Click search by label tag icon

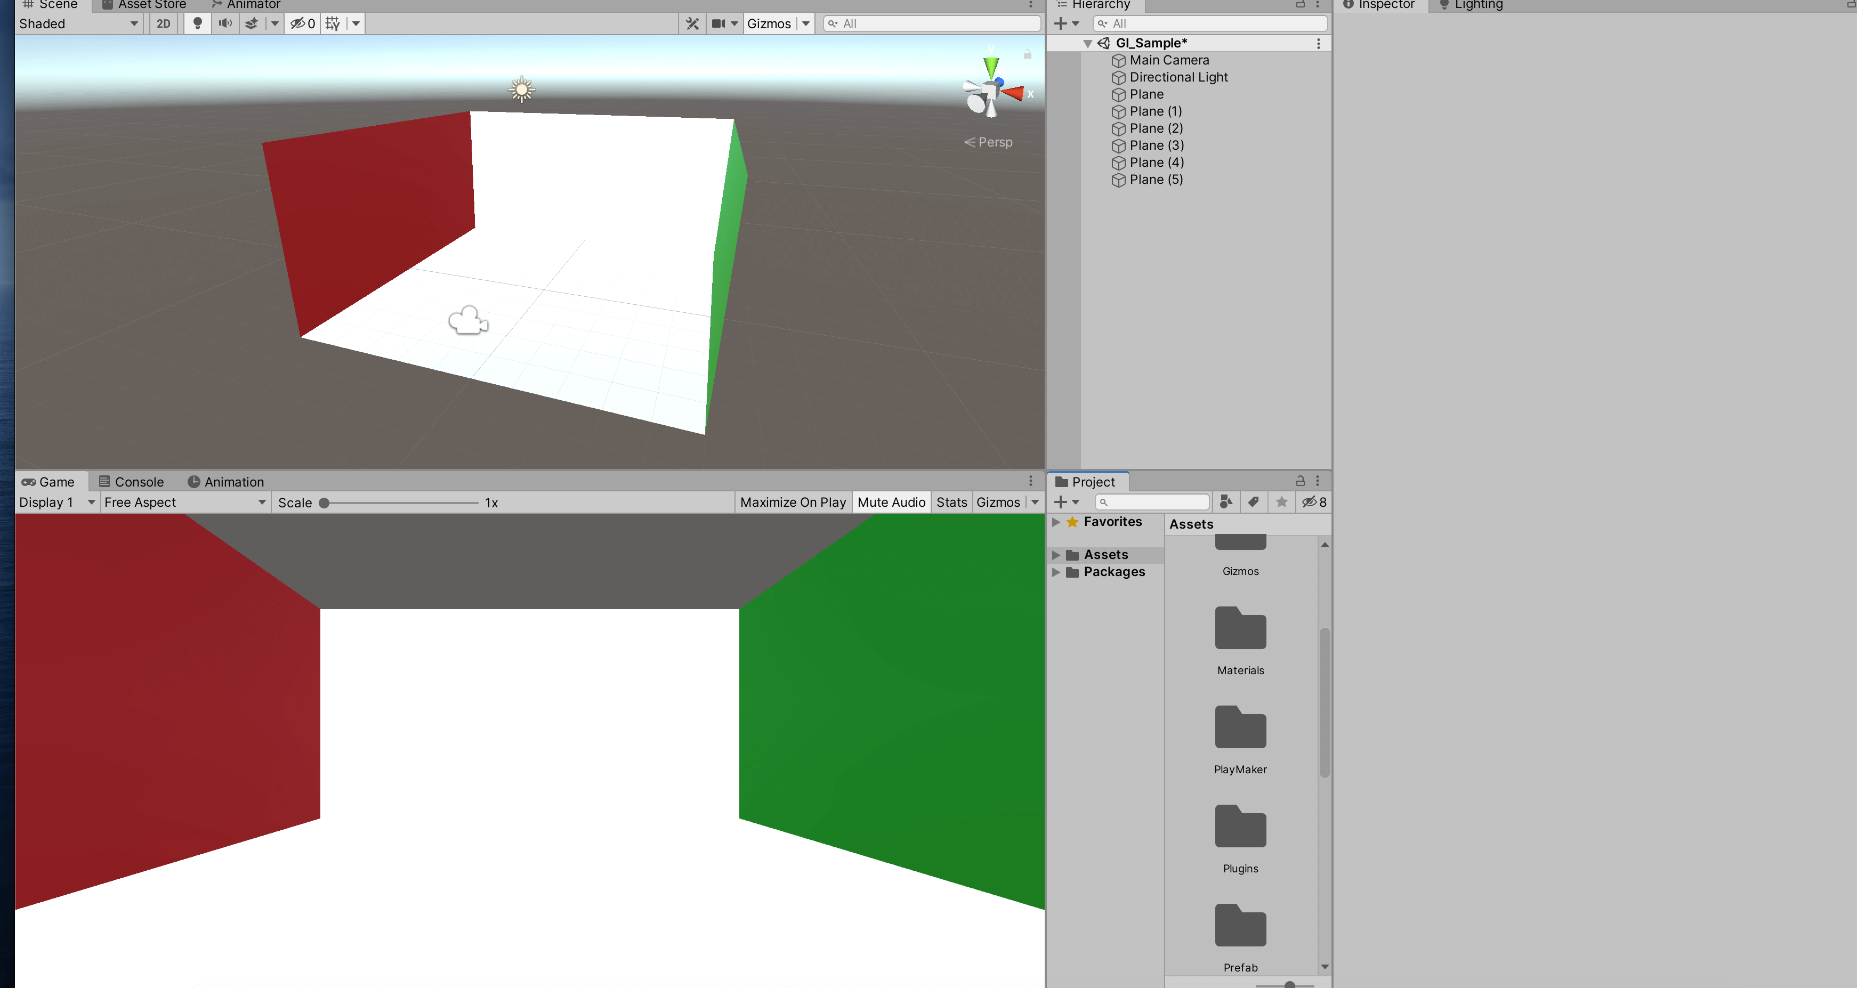(1254, 501)
